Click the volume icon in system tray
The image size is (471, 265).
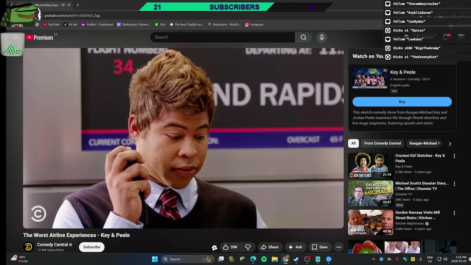point(445,259)
